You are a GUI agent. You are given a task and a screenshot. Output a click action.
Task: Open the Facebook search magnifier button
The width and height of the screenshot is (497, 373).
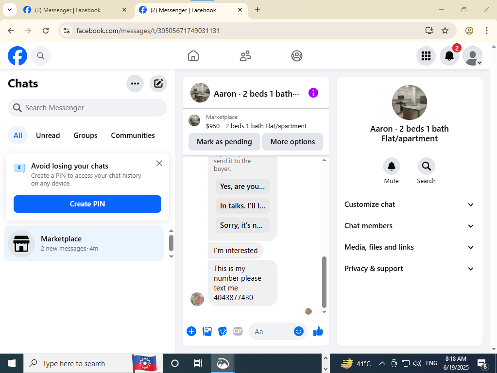point(41,56)
